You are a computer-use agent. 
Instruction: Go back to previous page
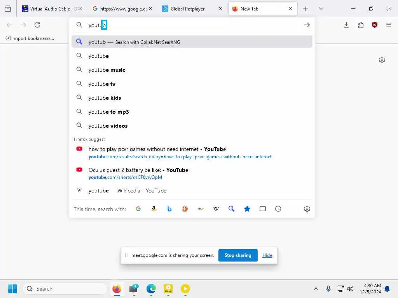(x=9, y=25)
